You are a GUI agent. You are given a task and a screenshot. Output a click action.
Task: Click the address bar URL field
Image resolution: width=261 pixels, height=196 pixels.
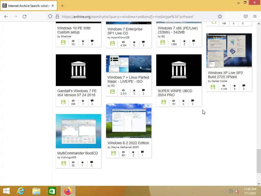(128, 17)
